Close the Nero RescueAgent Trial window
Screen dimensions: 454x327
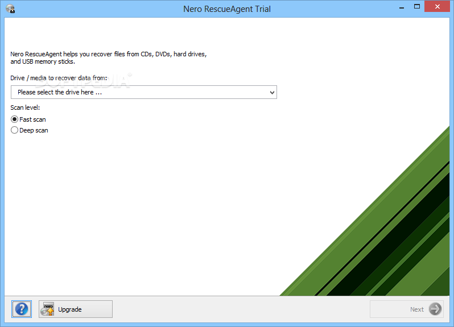click(437, 6)
